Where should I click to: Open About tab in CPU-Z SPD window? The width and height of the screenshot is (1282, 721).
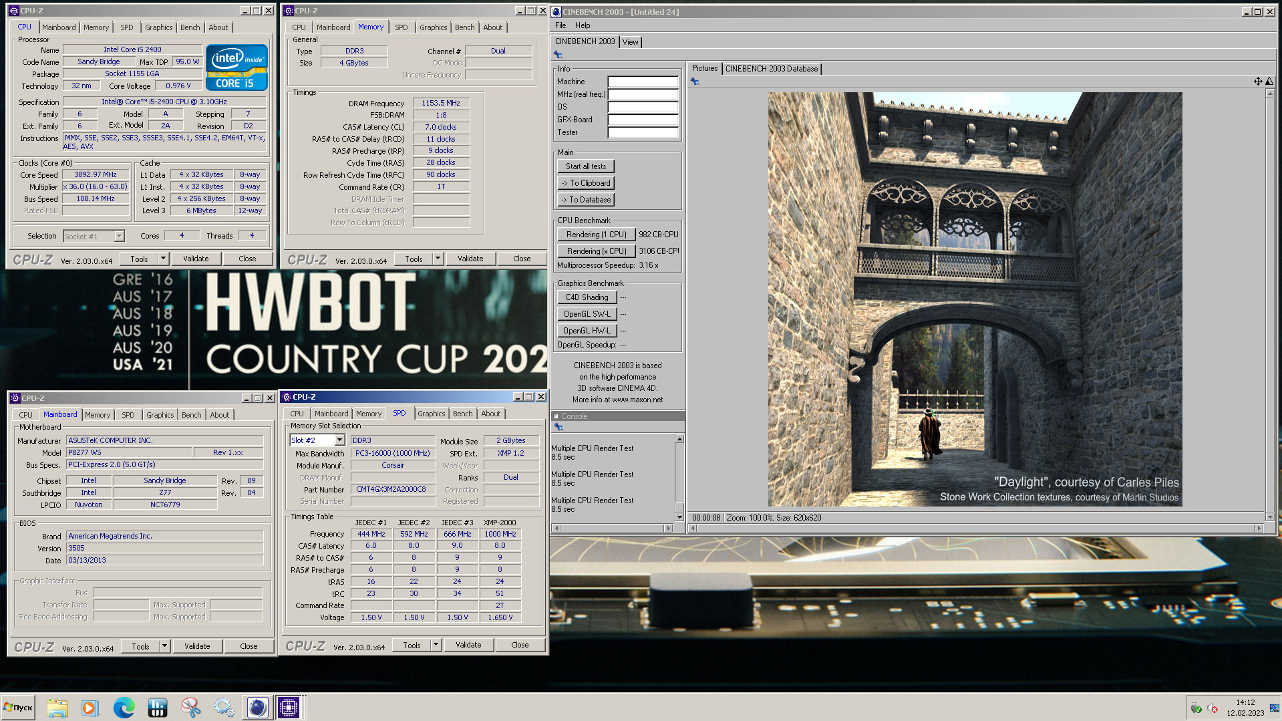click(491, 414)
